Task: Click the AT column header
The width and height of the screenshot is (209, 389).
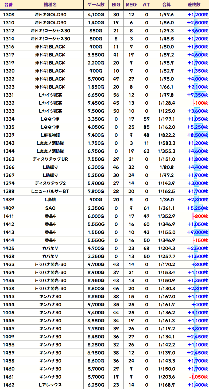Action: pyautogui.click(x=146, y=5)
